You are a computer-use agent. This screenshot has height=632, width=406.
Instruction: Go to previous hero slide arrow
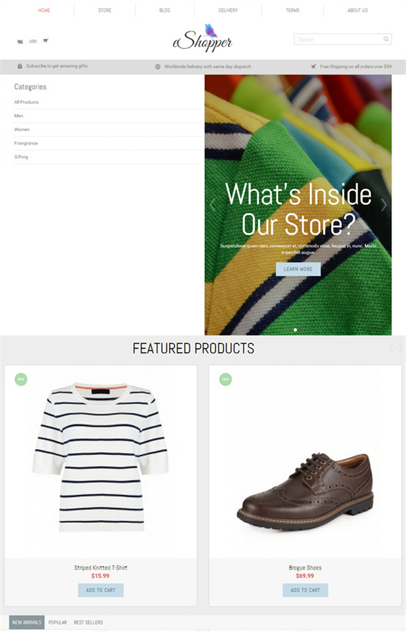click(212, 205)
